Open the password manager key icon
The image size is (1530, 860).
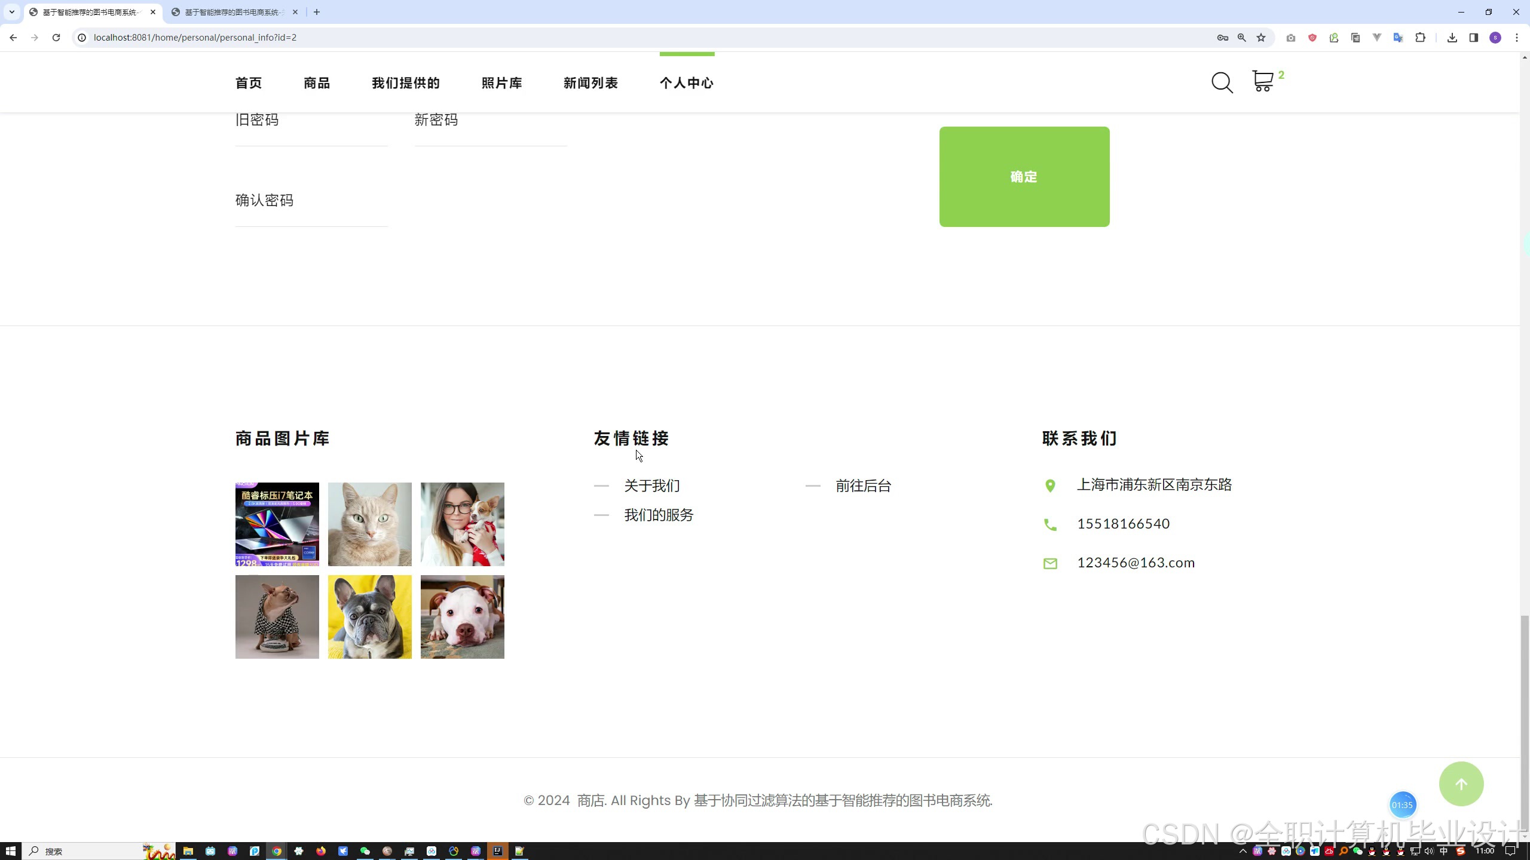pos(1222,38)
